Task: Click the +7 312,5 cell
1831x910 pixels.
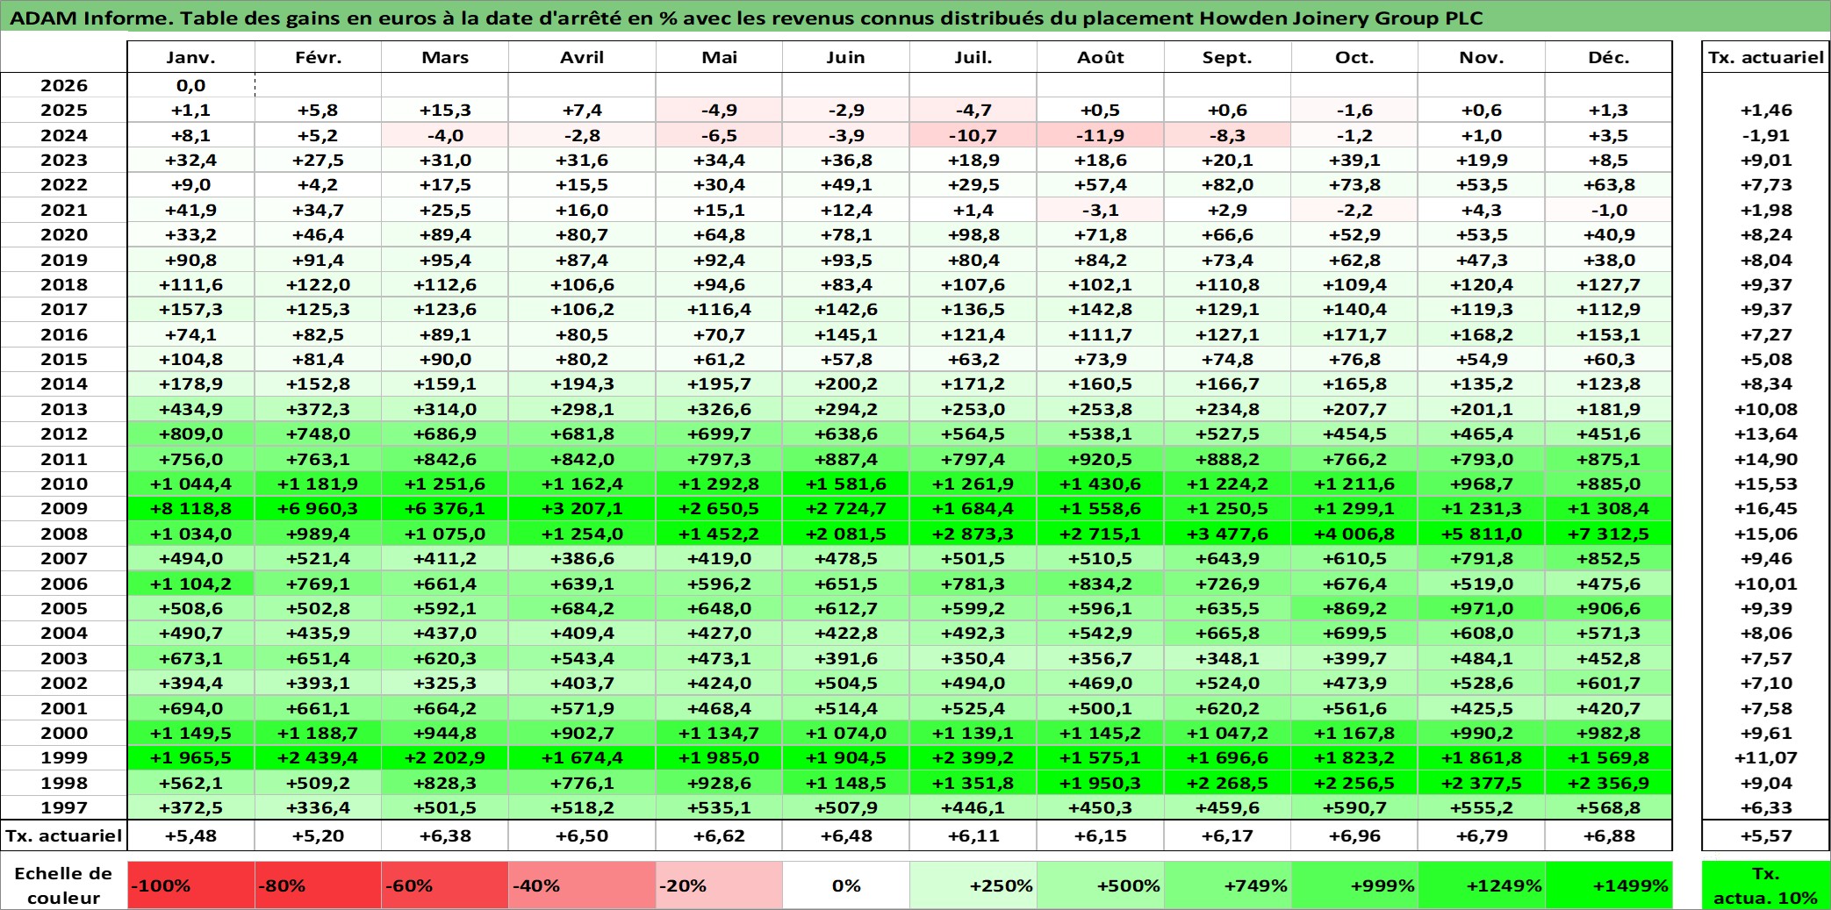Action: coord(1609,534)
